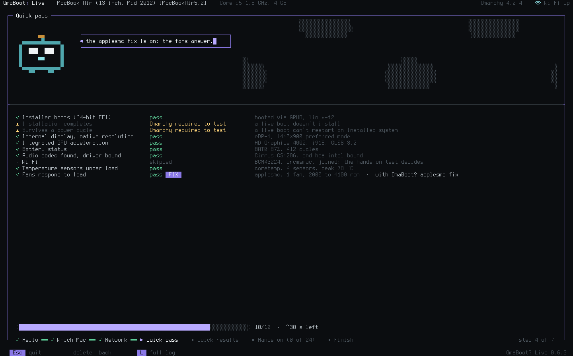Select the 'Omarchy 4.0.4' version text
The width and height of the screenshot is (573, 356).
[x=501, y=3]
